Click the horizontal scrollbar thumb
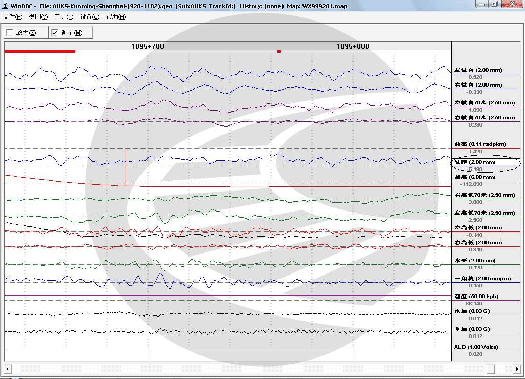 coord(491,369)
